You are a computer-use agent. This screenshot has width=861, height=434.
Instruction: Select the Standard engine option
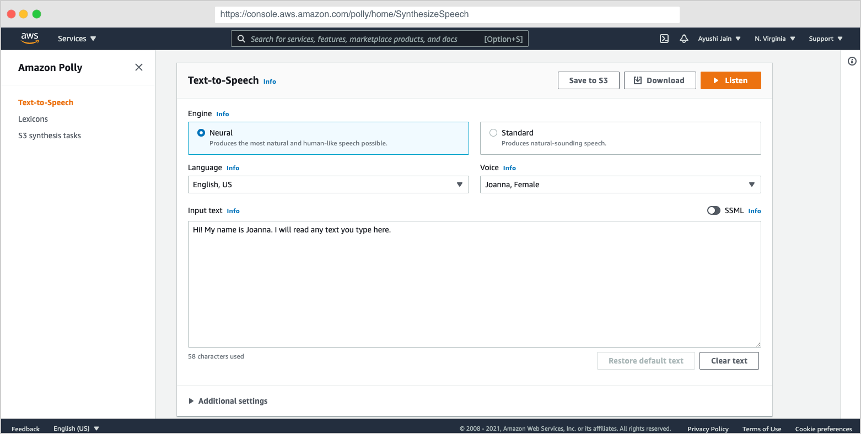tap(493, 133)
